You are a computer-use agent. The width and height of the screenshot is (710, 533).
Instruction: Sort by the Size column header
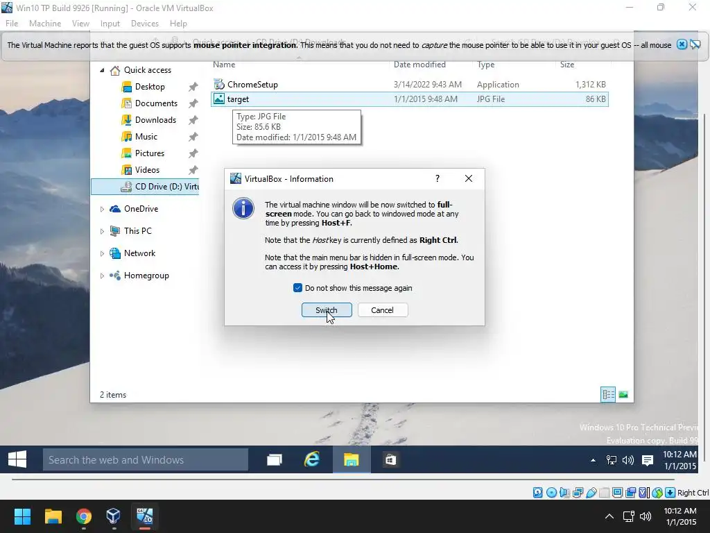point(567,65)
